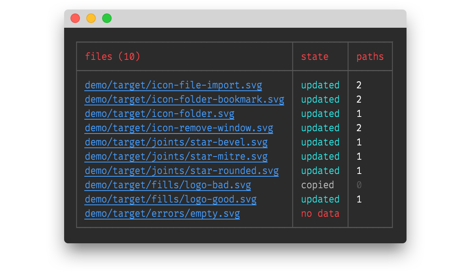This screenshot has width=475, height=273.
Task: Click the yellow minimize button in the title bar
Action: (x=90, y=18)
